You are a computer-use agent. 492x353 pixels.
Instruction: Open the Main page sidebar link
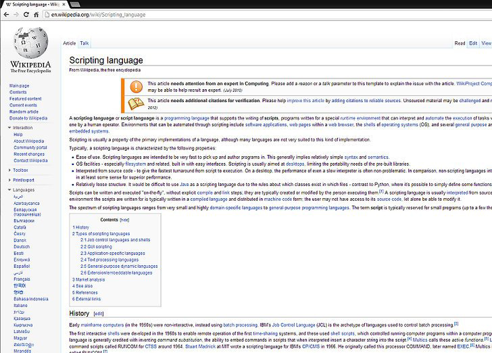pos(19,86)
